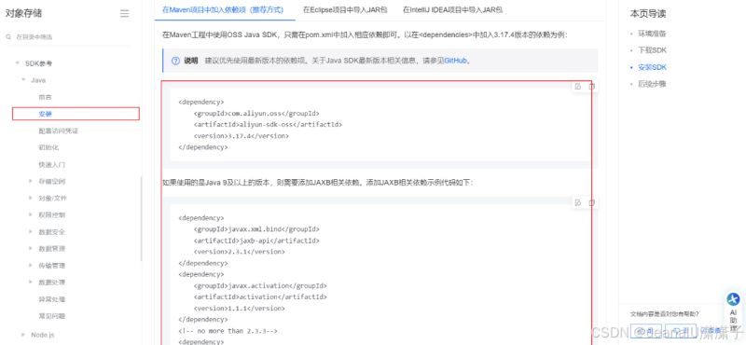Click the 文档内容是否对您有帮助 feedback prompt
Viewport: 746px width, 345px height.
point(665,313)
